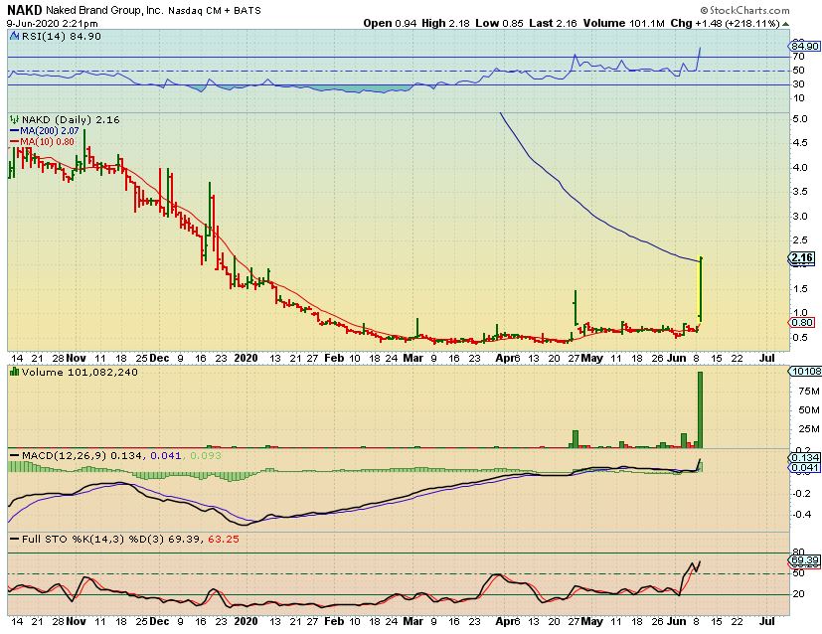Viewport: 822px width, 634px height.
Task: Click the red 0.80 moving average tag
Action: point(802,323)
